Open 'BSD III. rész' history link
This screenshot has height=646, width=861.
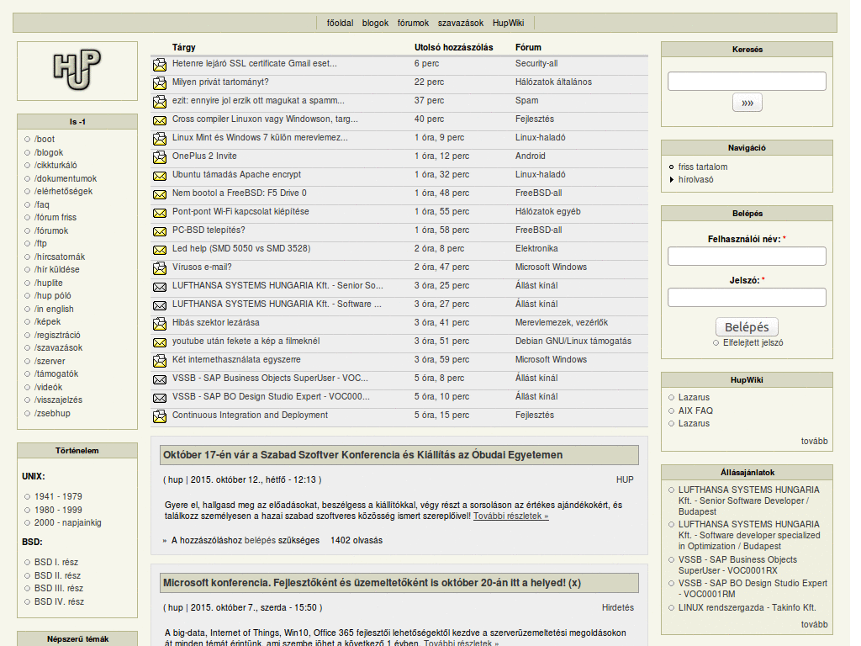coord(59,588)
